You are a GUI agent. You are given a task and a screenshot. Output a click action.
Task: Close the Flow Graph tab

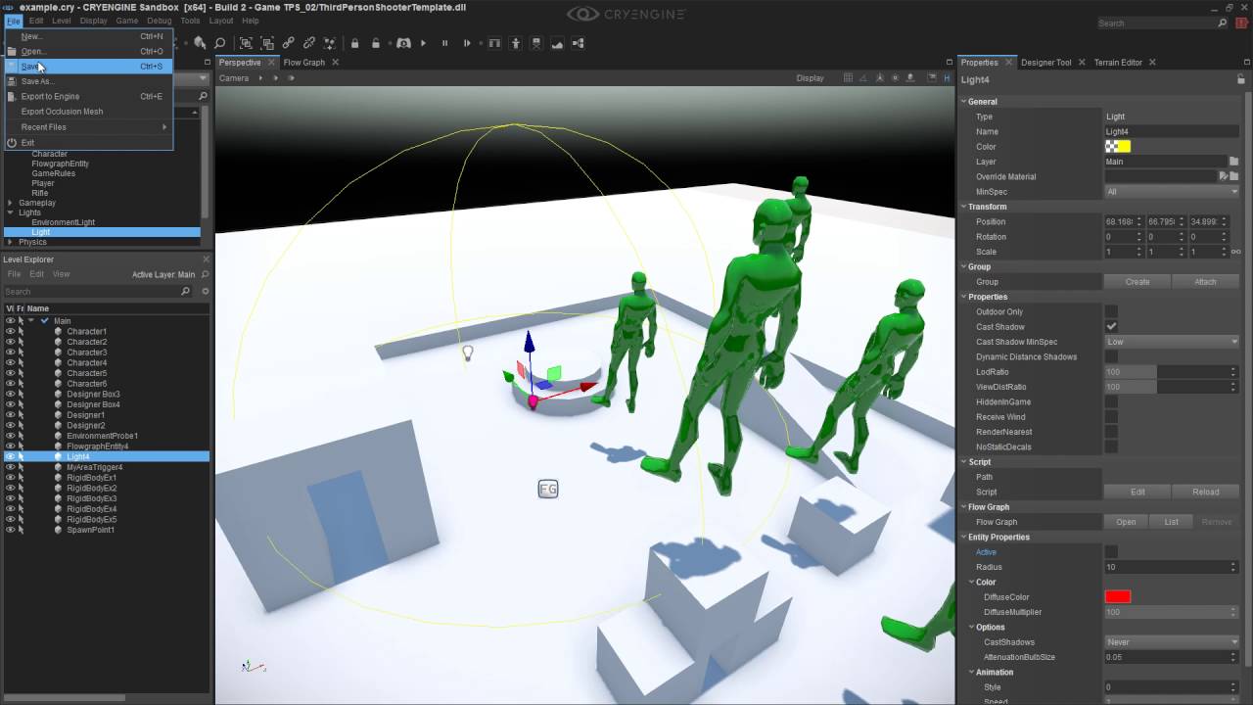tap(335, 63)
